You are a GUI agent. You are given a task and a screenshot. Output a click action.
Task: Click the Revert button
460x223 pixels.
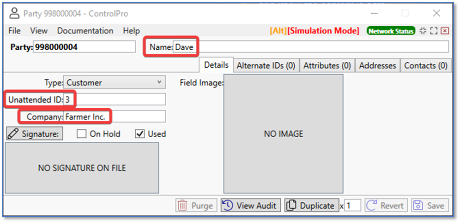pos(386,205)
